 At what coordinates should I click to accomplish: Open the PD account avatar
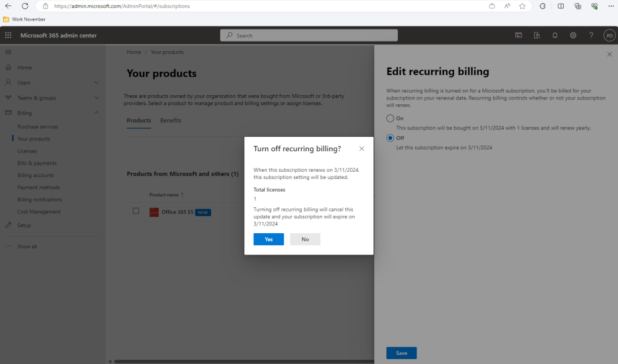click(610, 36)
